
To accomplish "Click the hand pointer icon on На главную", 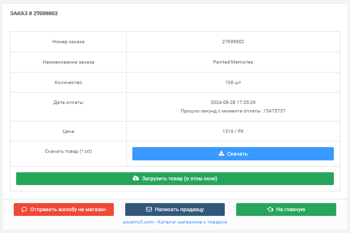I will pyautogui.click(x=270, y=209).
